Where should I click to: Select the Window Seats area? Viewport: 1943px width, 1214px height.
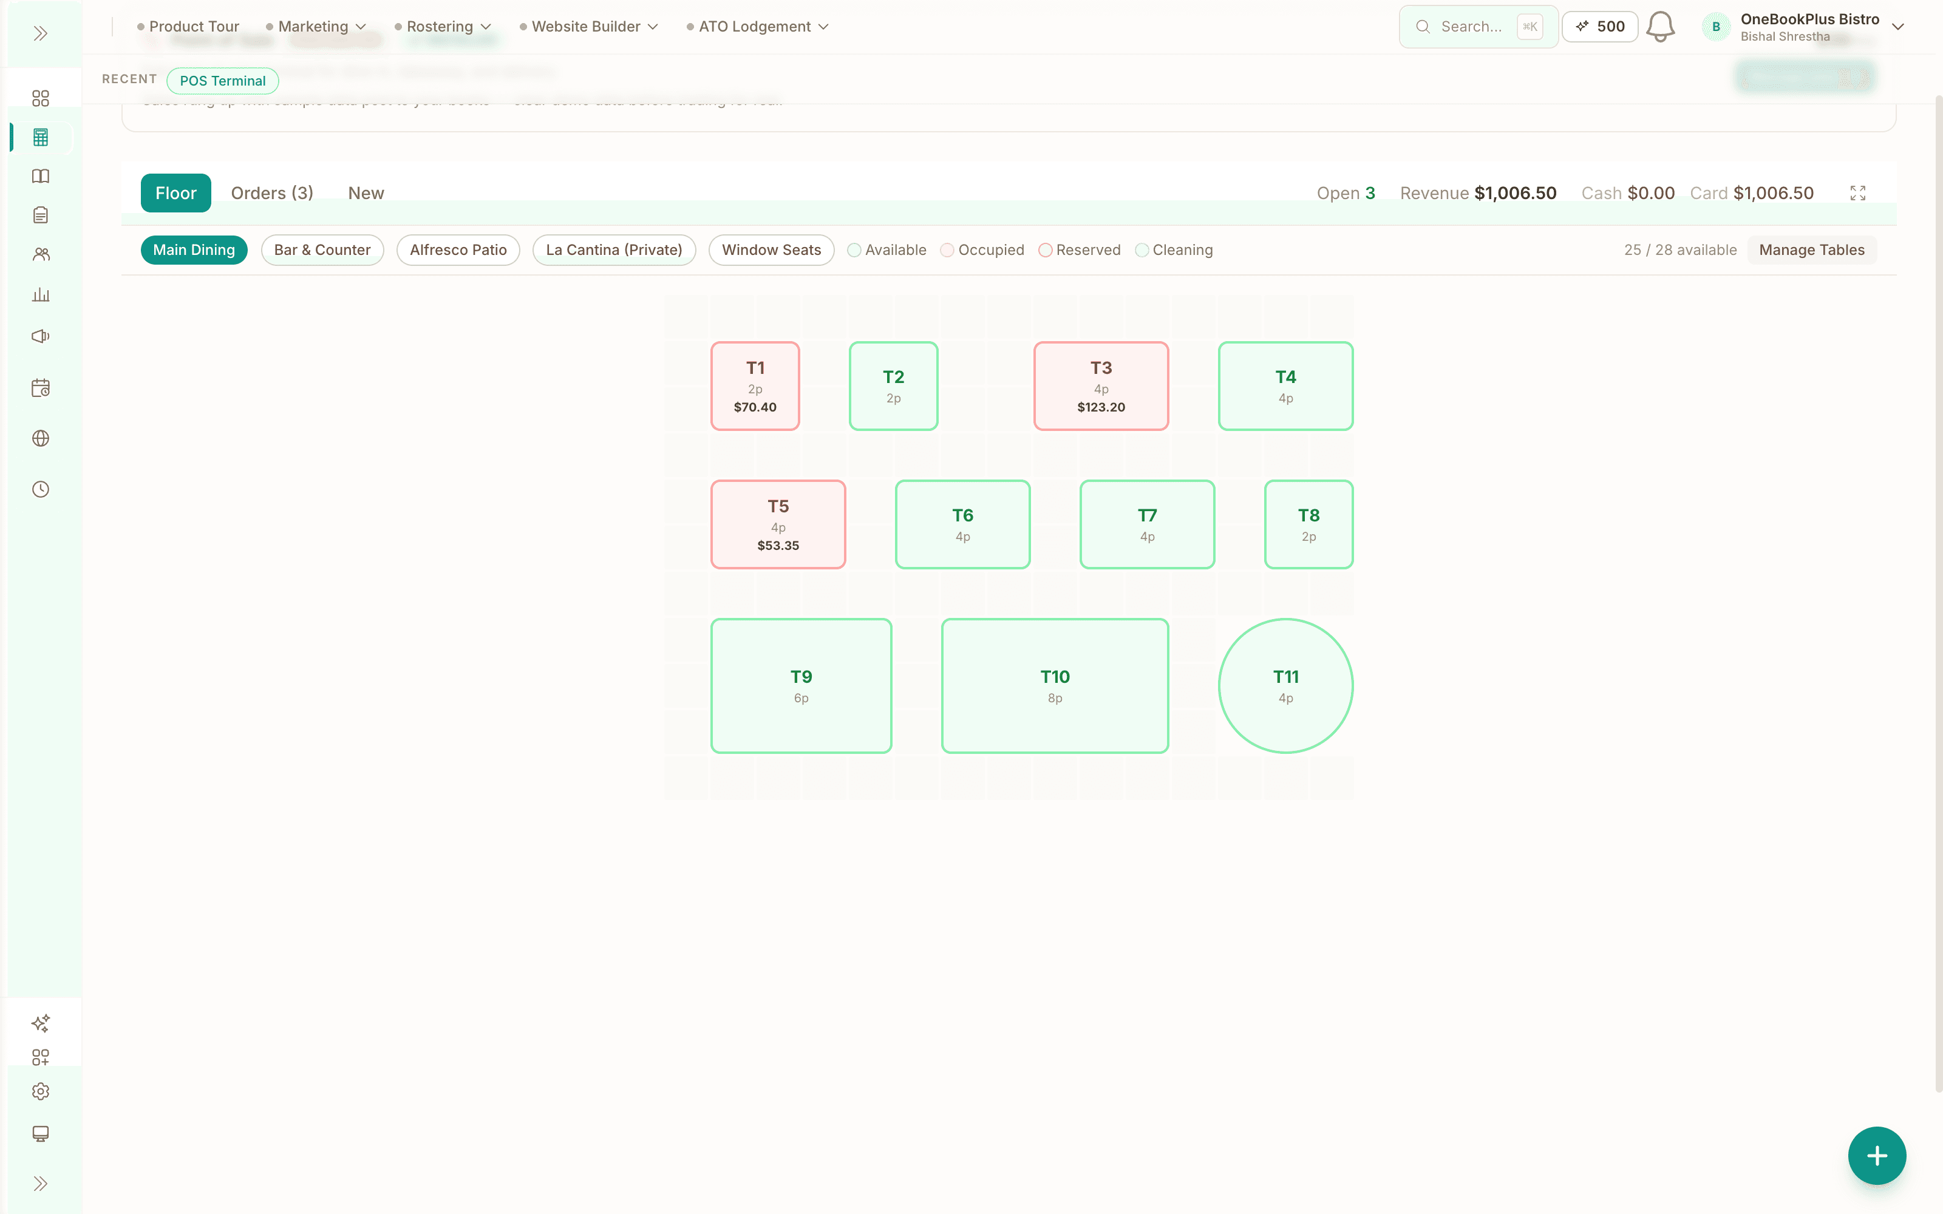point(771,249)
